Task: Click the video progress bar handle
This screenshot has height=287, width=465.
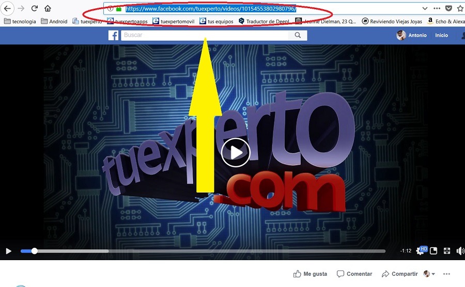Action: point(35,251)
